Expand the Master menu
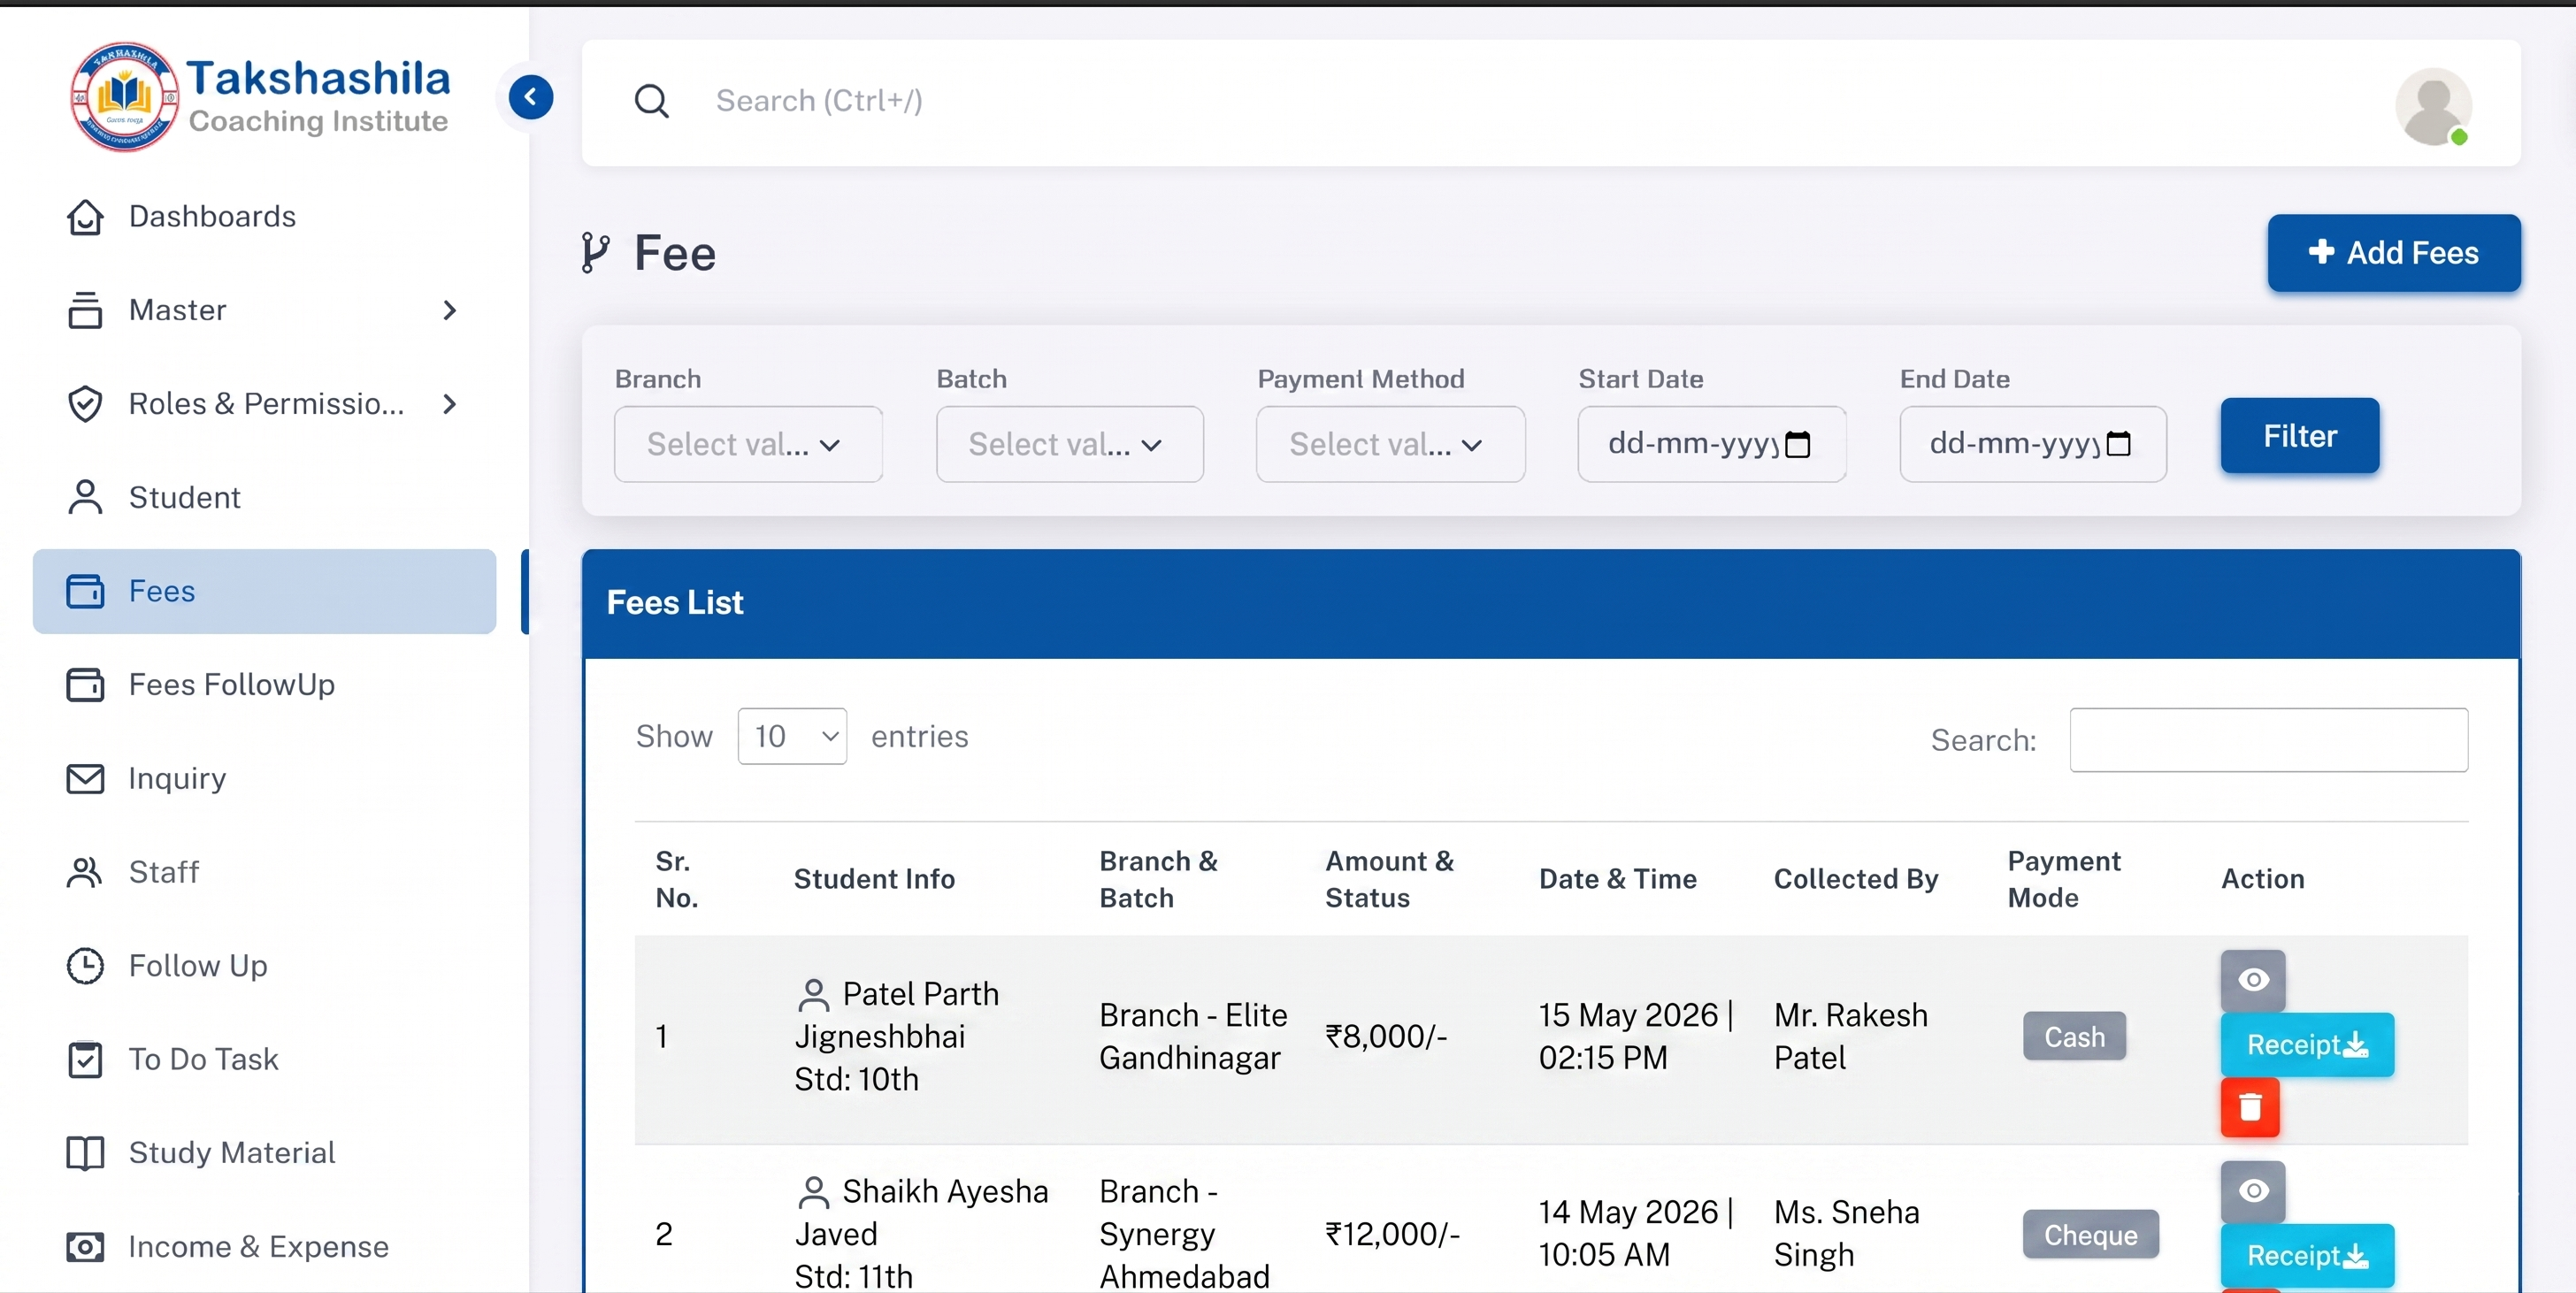This screenshot has height=1293, width=2576. pyautogui.click(x=264, y=311)
